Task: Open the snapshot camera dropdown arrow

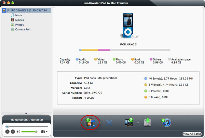Action: coord(47,132)
